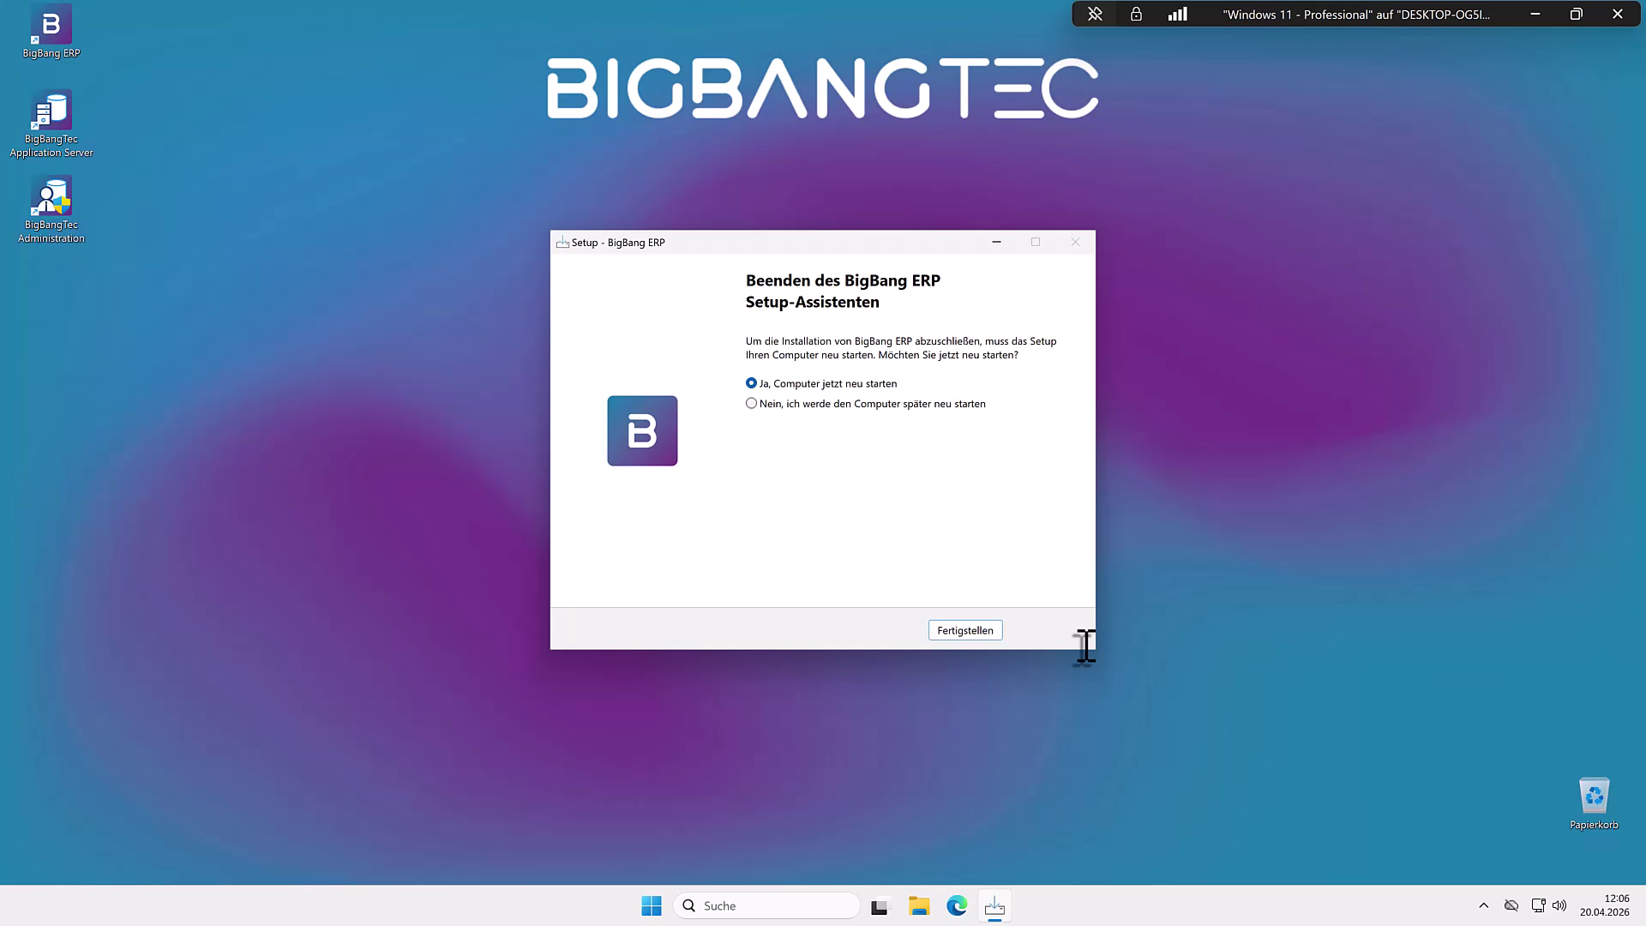The image size is (1646, 926).
Task: Minimize the Setup - BigBang ERP window
Action: pyautogui.click(x=996, y=242)
